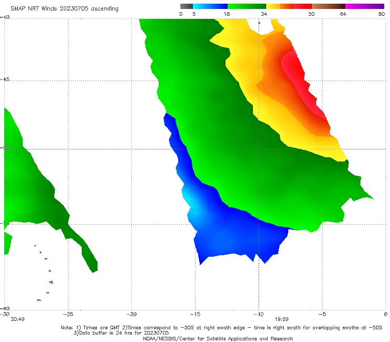Click the longitude axis label -10
The image size is (390, 342).
258,314
